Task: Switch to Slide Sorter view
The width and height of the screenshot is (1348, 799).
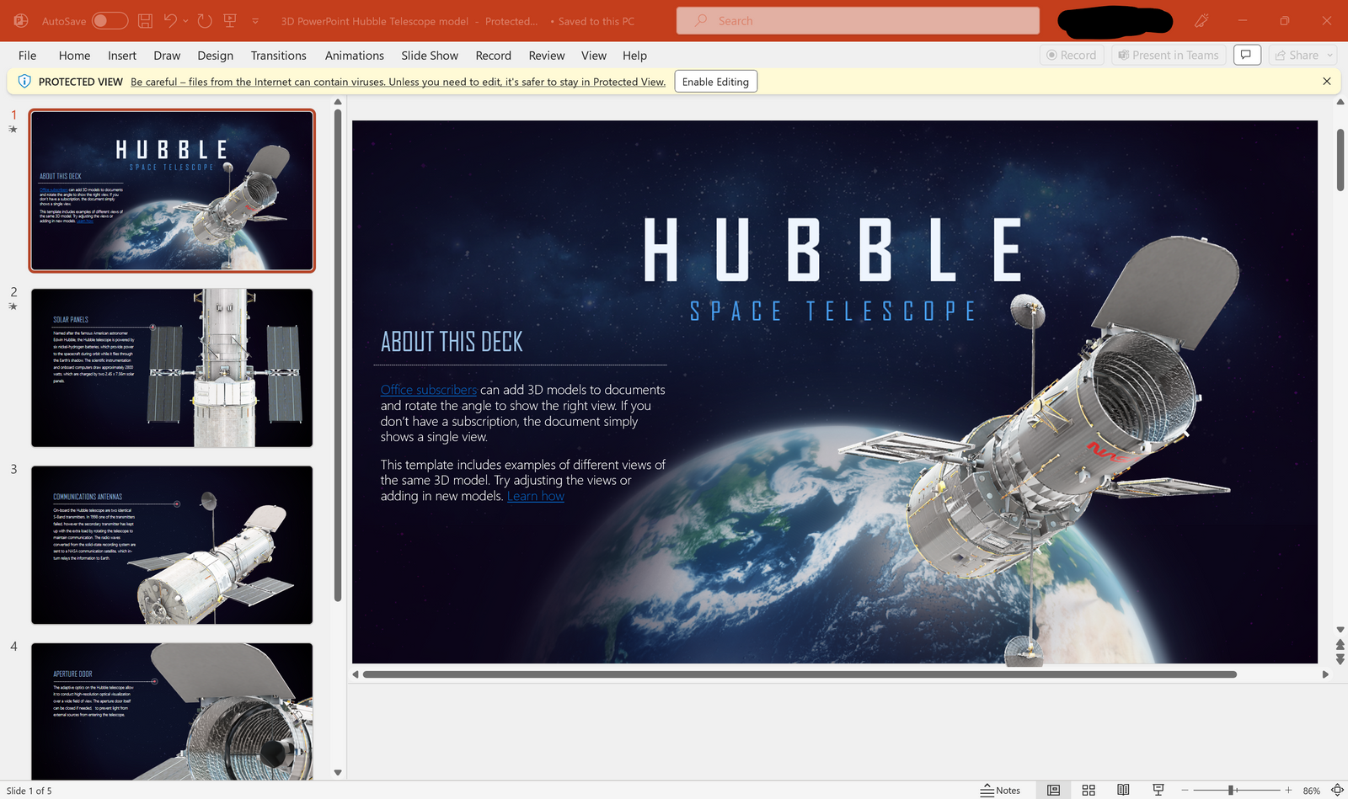Action: coord(1089,790)
